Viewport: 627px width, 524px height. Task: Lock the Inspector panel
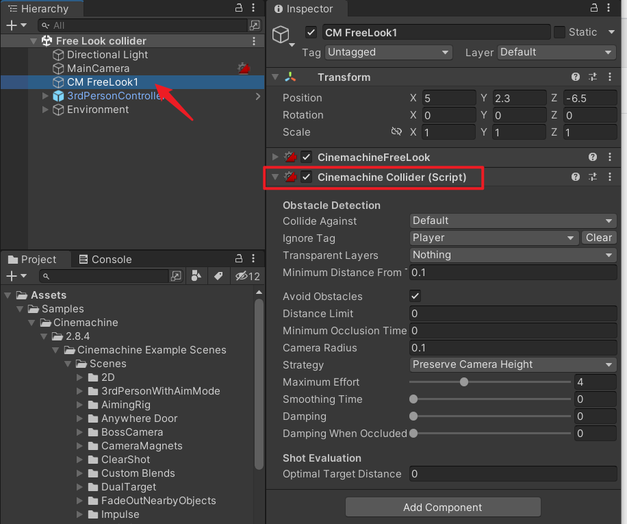(594, 8)
